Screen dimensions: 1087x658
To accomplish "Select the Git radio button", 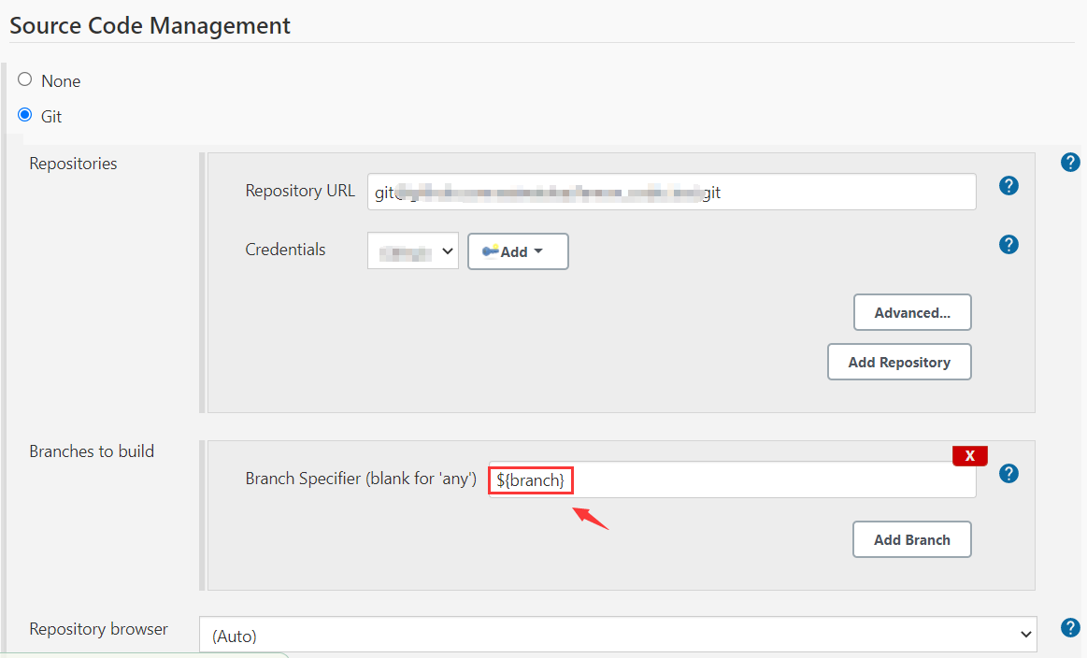I will (x=25, y=116).
